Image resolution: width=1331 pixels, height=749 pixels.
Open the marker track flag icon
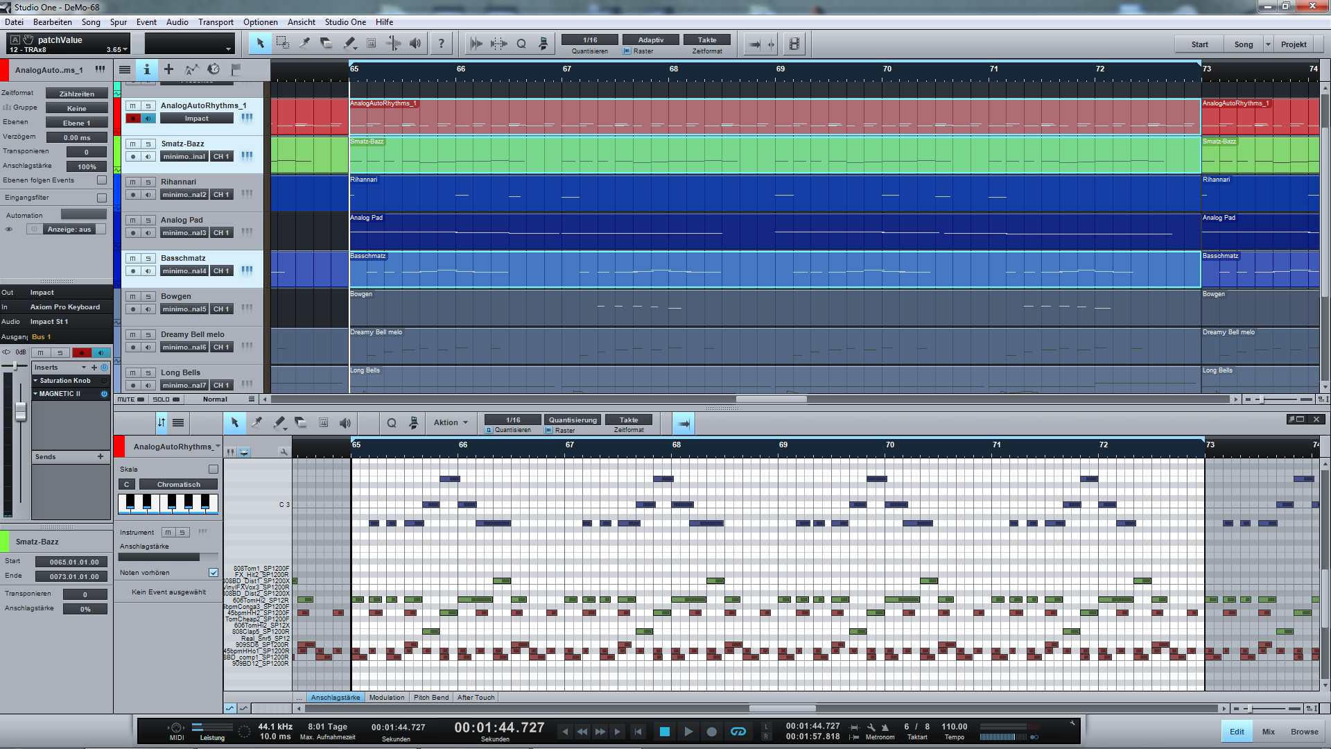point(236,69)
